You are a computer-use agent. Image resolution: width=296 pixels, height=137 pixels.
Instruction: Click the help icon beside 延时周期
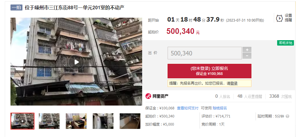pos(287,116)
